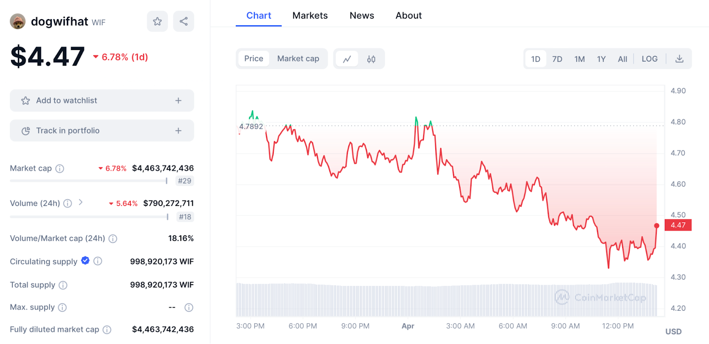
Task: Click the total supply value 998,920,173 WIF
Action: click(162, 285)
